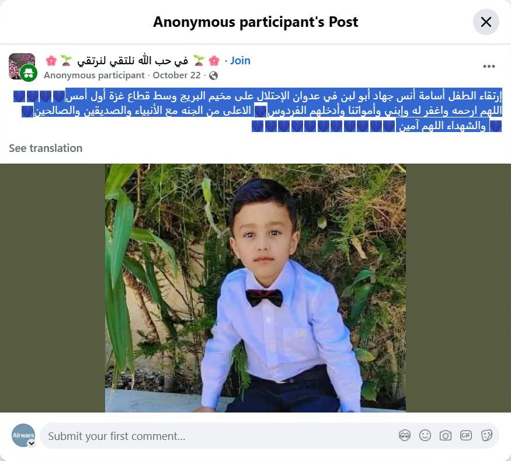Click the green anonymous participant badge icon
Image resolution: width=511 pixels, height=461 pixels.
click(x=29, y=73)
